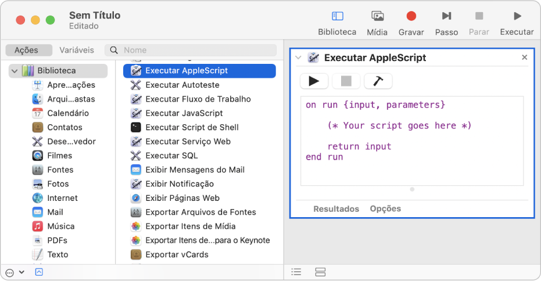The image size is (541, 281).
Task: Show the variables split view
Action: pyautogui.click(x=320, y=272)
